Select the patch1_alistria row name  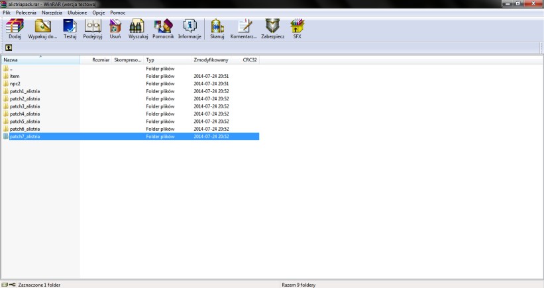[25, 91]
